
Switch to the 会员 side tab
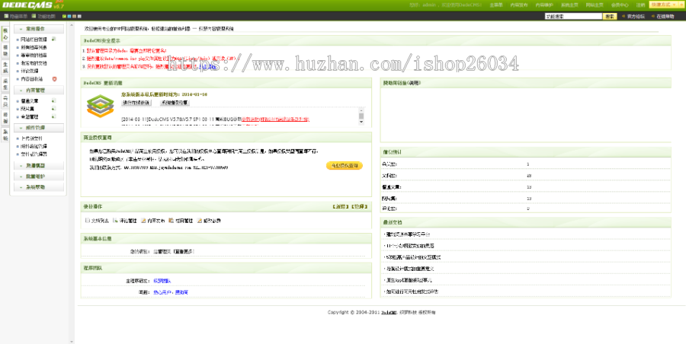(5, 101)
